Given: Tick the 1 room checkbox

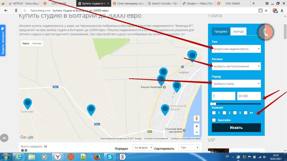Looking at the screenshot, I should pyautogui.click(x=214, y=113).
